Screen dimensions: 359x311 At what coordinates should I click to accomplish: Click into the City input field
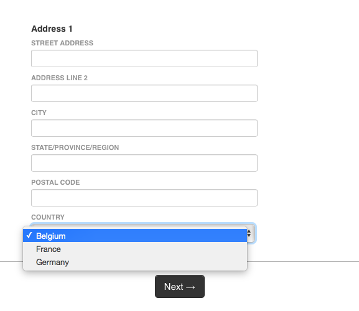pos(144,128)
